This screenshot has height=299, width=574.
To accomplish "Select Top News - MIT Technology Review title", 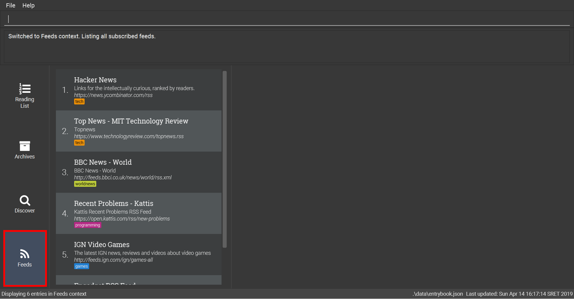I will coord(131,121).
